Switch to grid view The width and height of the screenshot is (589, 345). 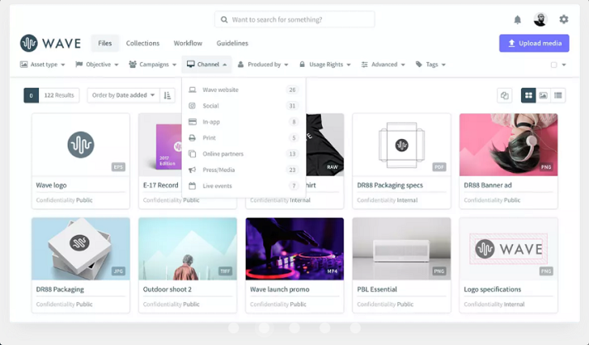click(528, 95)
